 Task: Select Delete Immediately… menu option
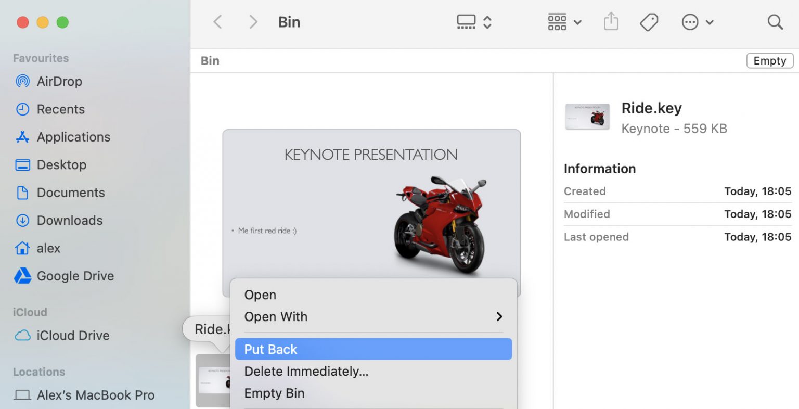[x=306, y=372]
